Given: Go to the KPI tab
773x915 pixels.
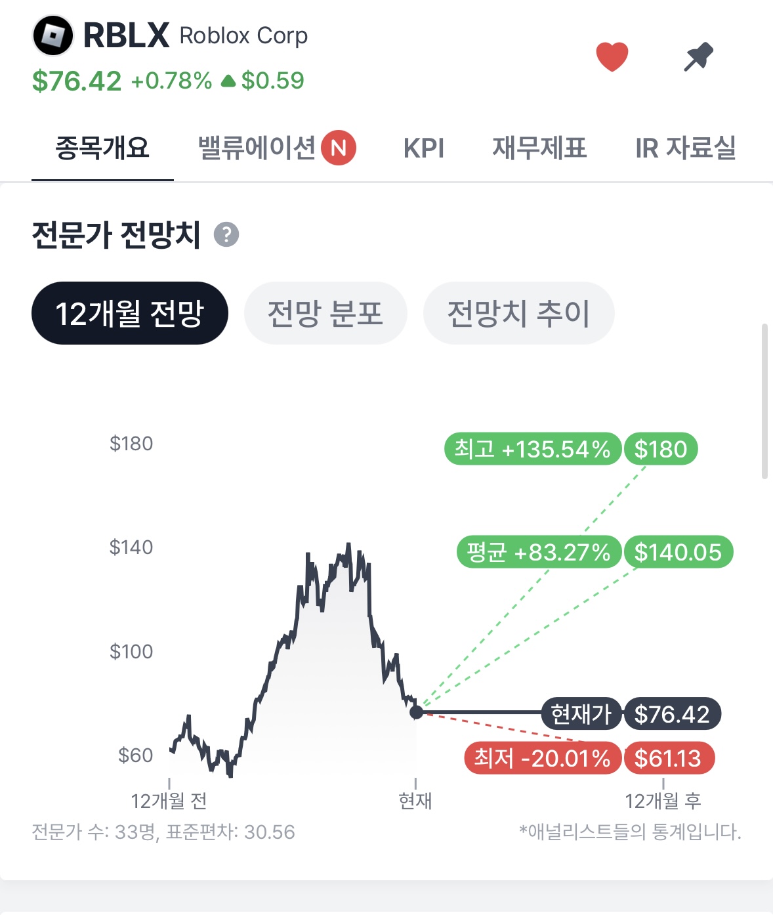Looking at the screenshot, I should point(424,148).
